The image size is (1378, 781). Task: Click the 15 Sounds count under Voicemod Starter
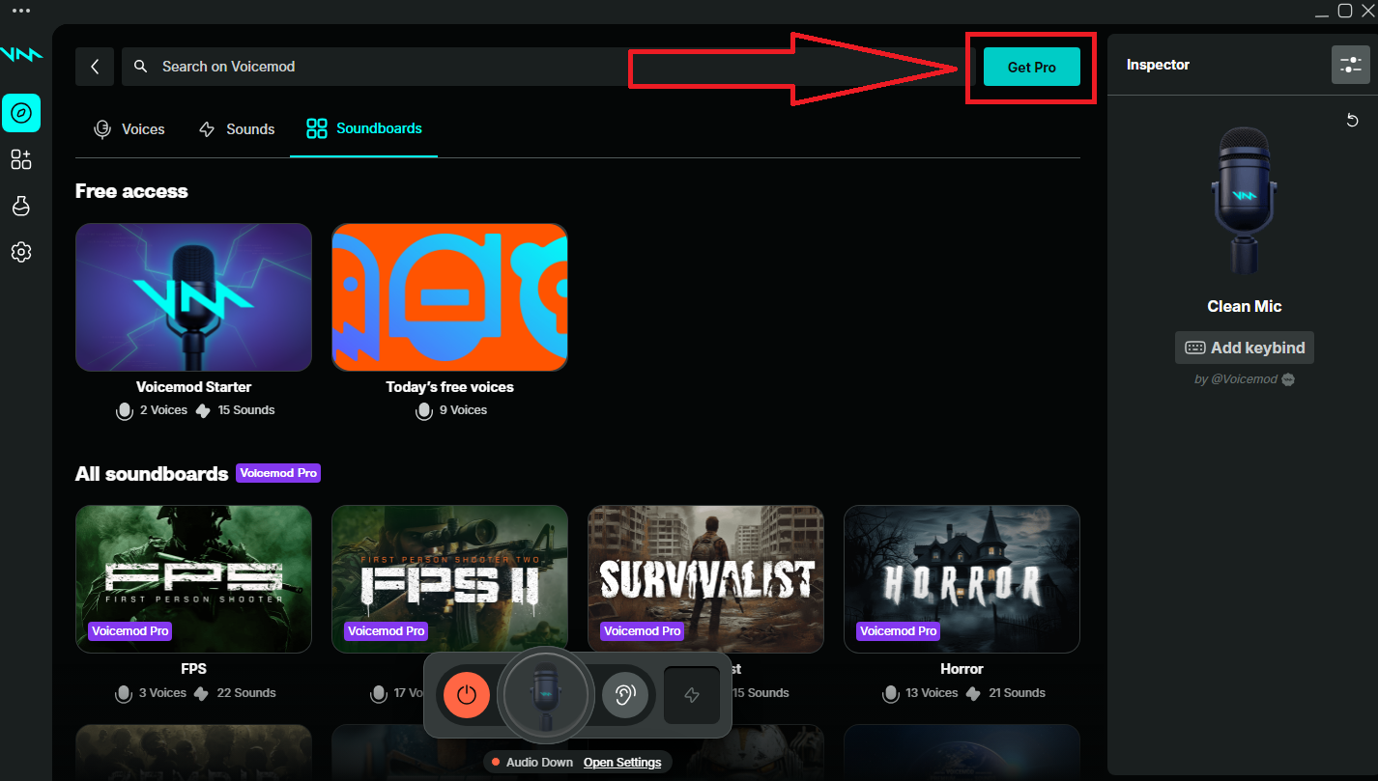(235, 410)
